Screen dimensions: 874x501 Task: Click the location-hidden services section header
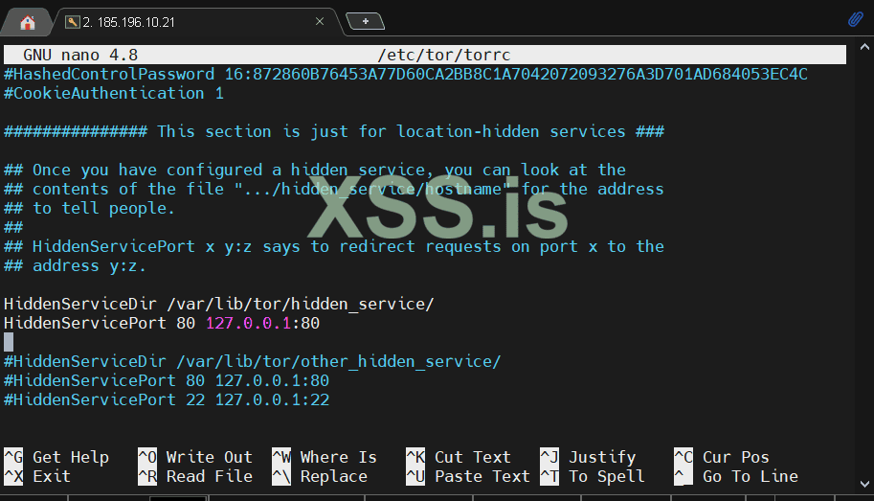(334, 131)
